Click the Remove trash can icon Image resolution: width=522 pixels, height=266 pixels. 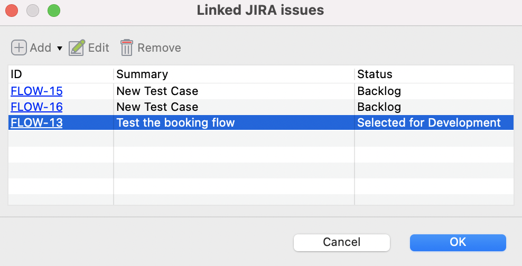(126, 47)
